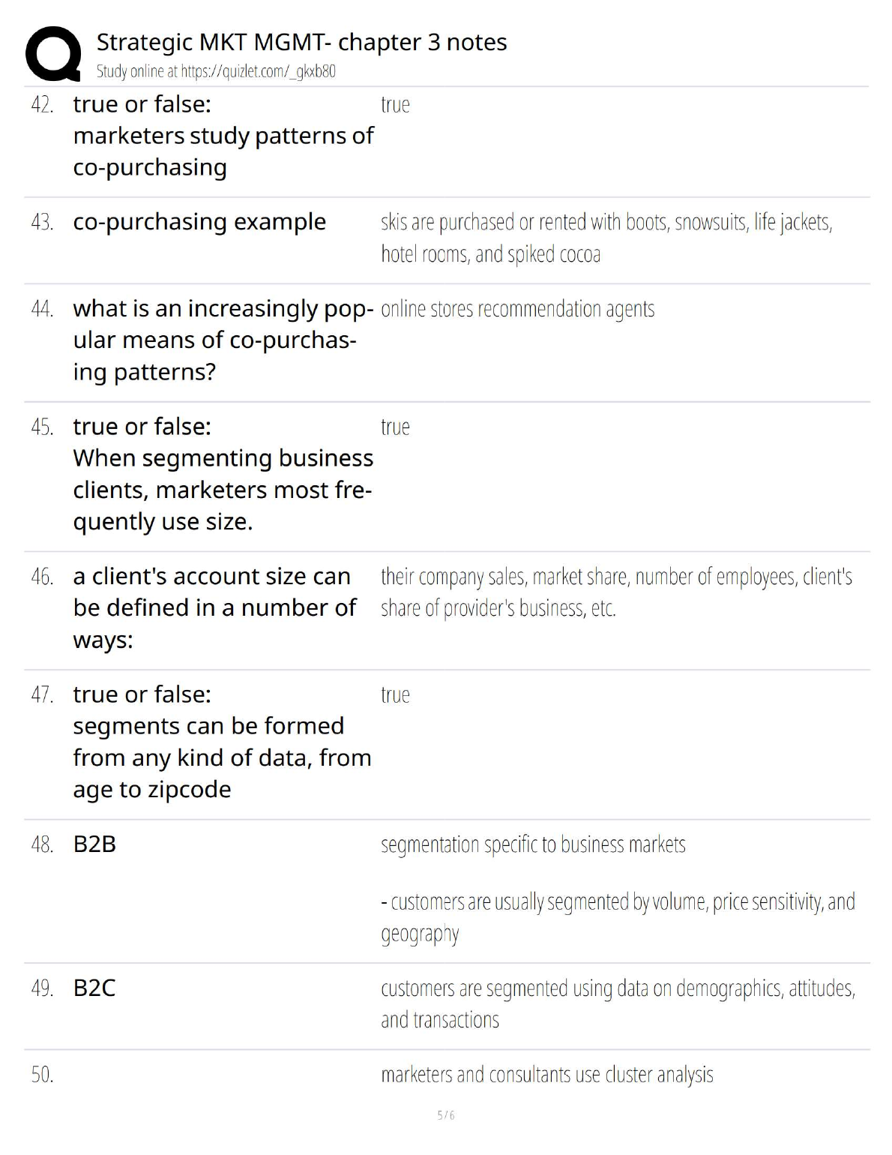
Task: Click the Strategic MKT MGMT chapter title
Action: (x=301, y=42)
